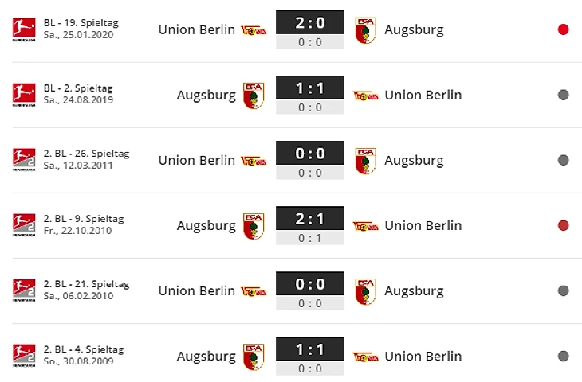The image size is (582, 382).
Task: Click the Bundesliga logo for the 25.01.2020 match
Action: tap(24, 29)
